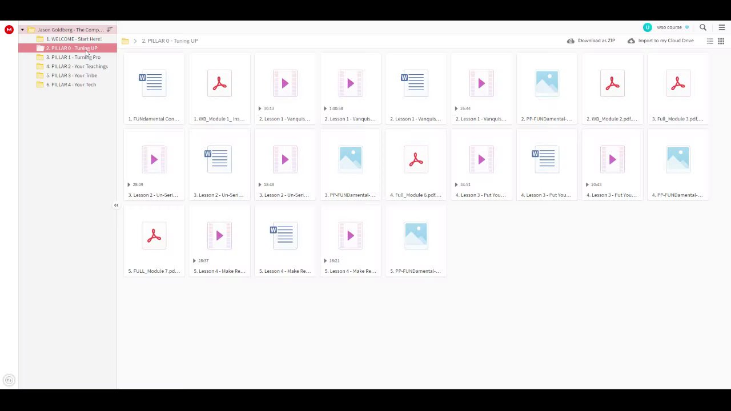Select the '4. PP-FUNDamental-...' image file
The width and height of the screenshot is (731, 411).
click(x=678, y=166)
